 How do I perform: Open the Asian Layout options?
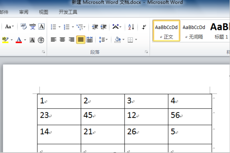(x=117, y=27)
